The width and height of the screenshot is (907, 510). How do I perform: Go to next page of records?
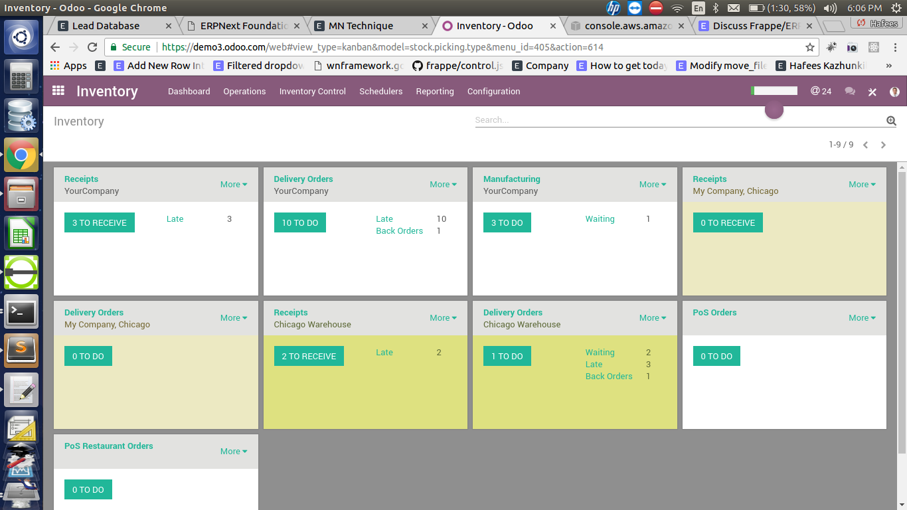(x=883, y=145)
